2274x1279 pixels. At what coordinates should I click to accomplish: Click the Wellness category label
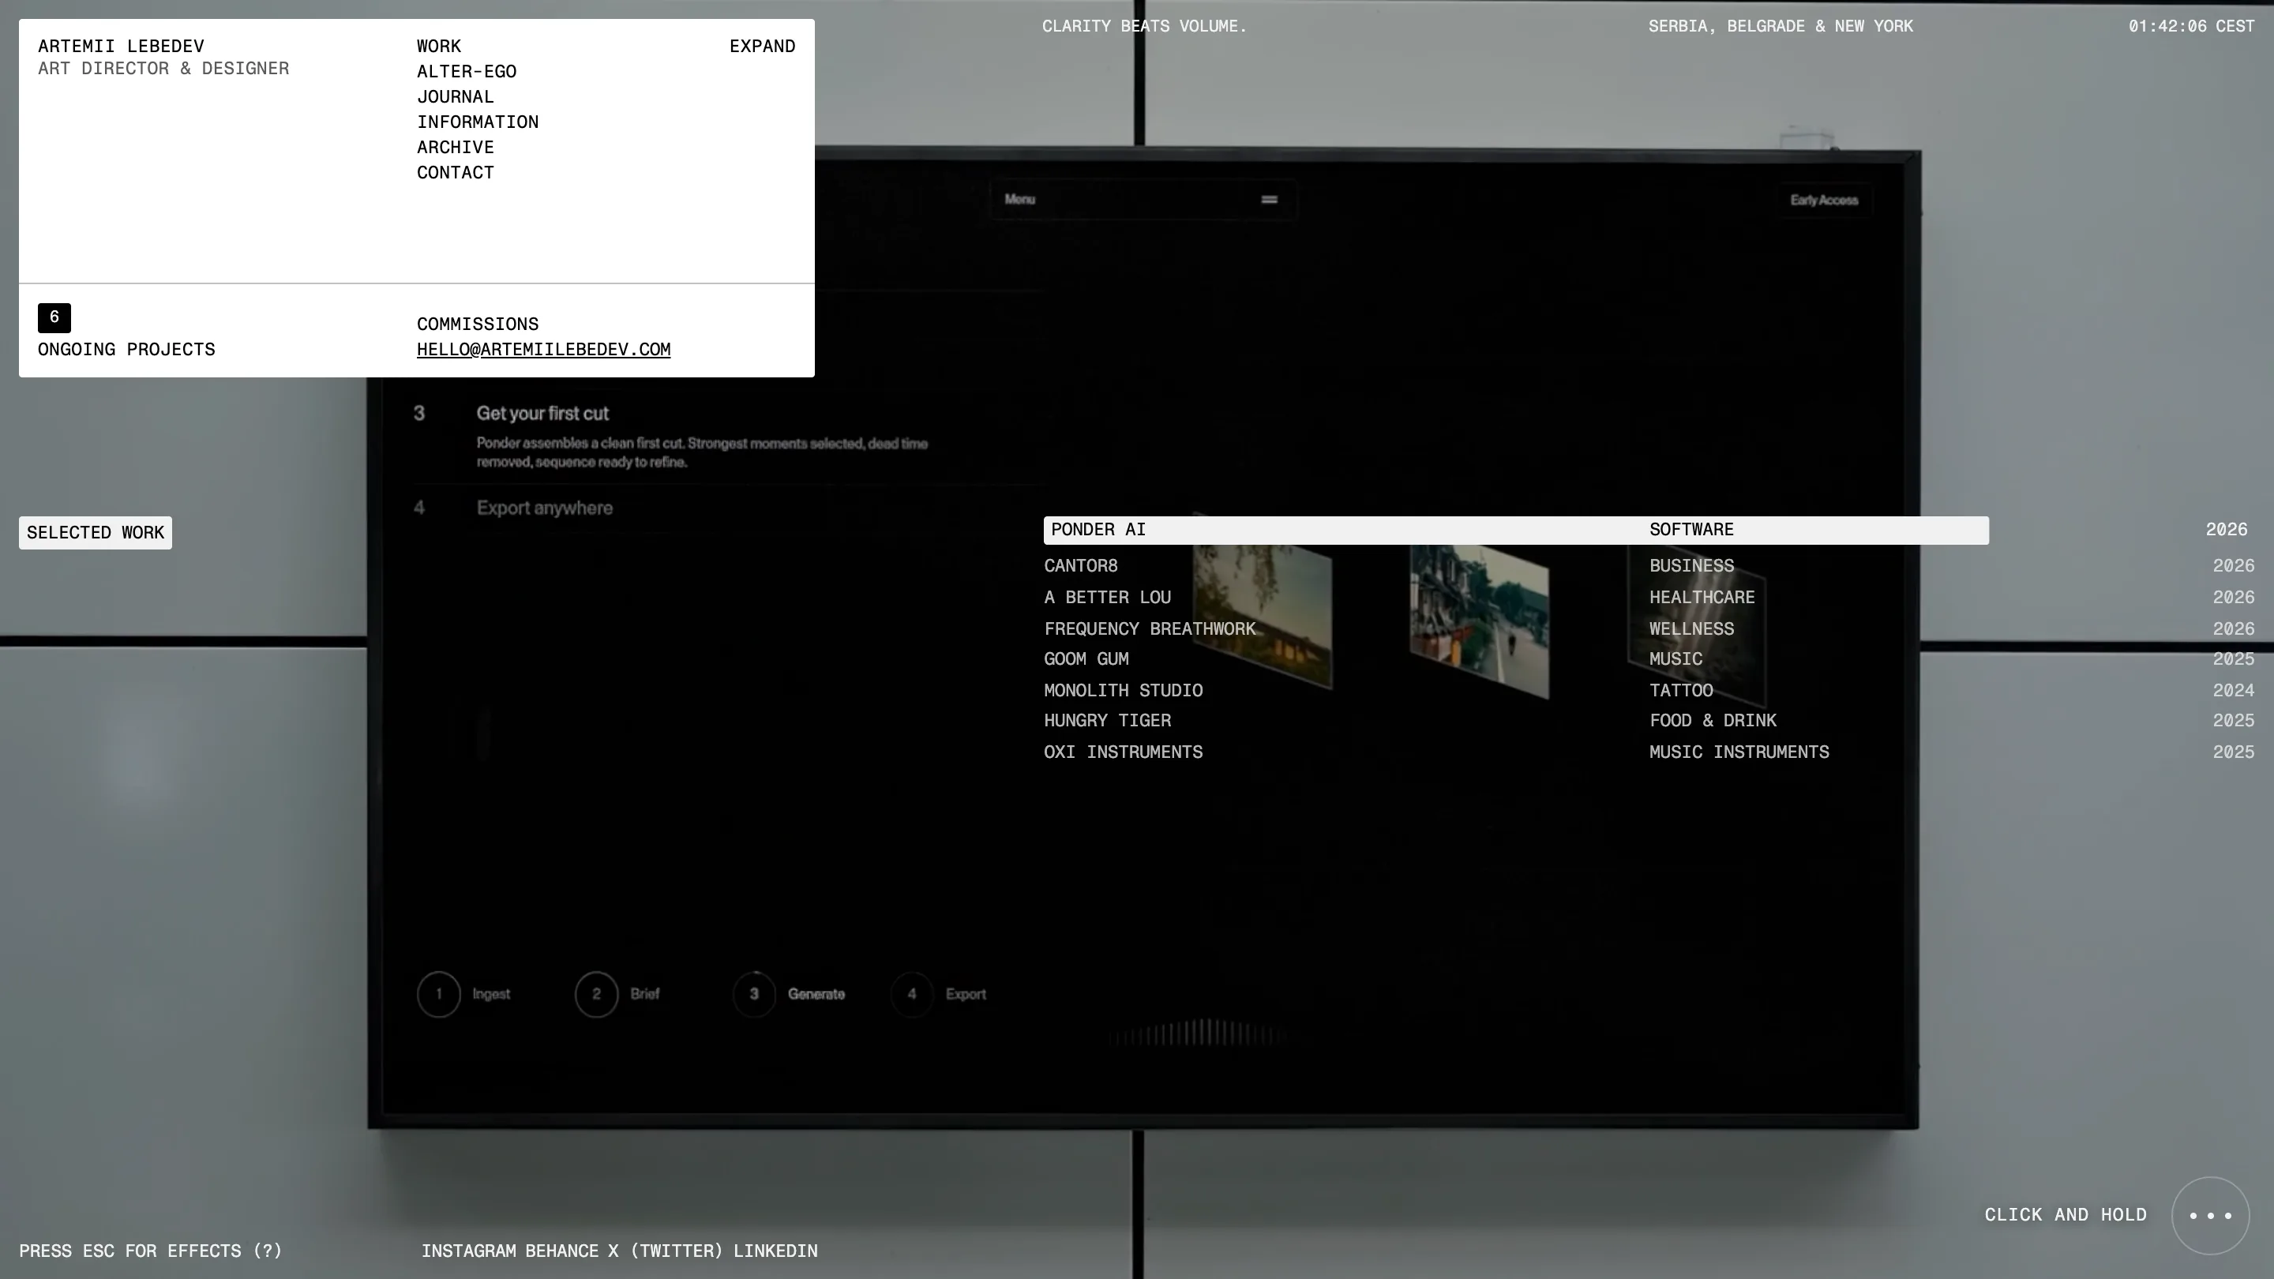[1691, 629]
